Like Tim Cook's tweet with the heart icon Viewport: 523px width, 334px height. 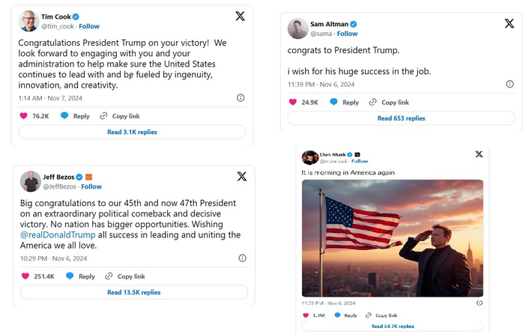coord(24,115)
